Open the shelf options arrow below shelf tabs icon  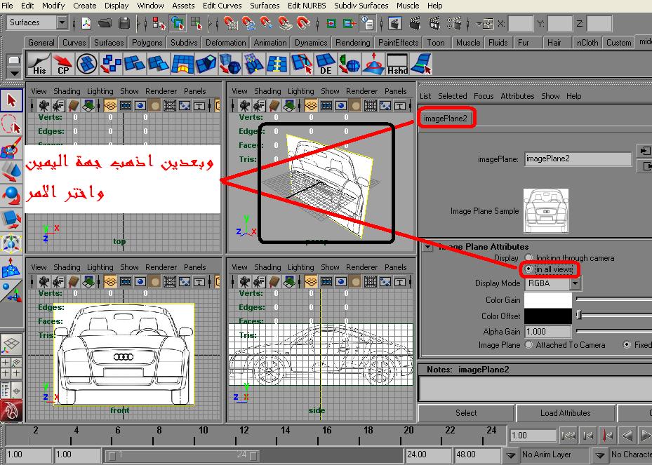pyautogui.click(x=14, y=73)
